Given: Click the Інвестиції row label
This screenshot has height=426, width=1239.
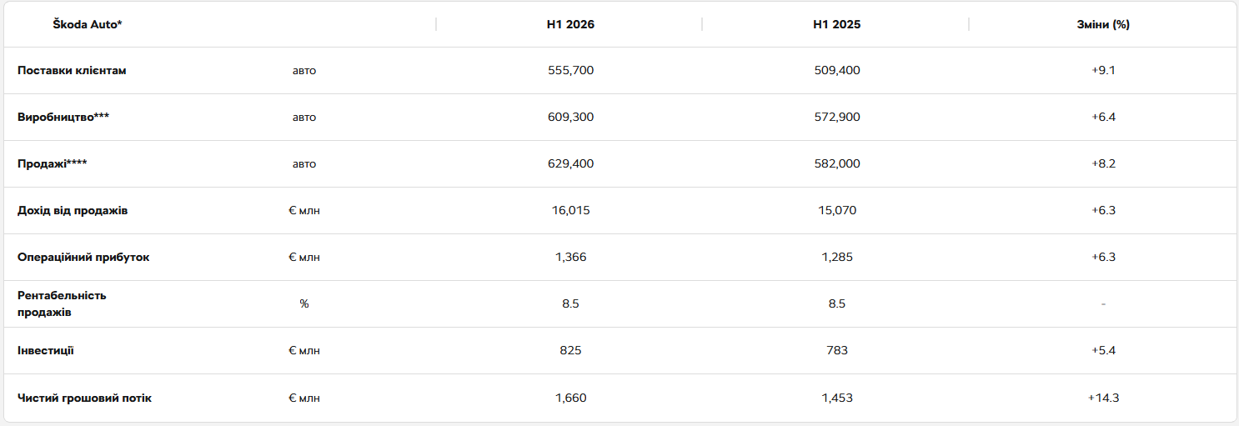Looking at the screenshot, I should [46, 351].
